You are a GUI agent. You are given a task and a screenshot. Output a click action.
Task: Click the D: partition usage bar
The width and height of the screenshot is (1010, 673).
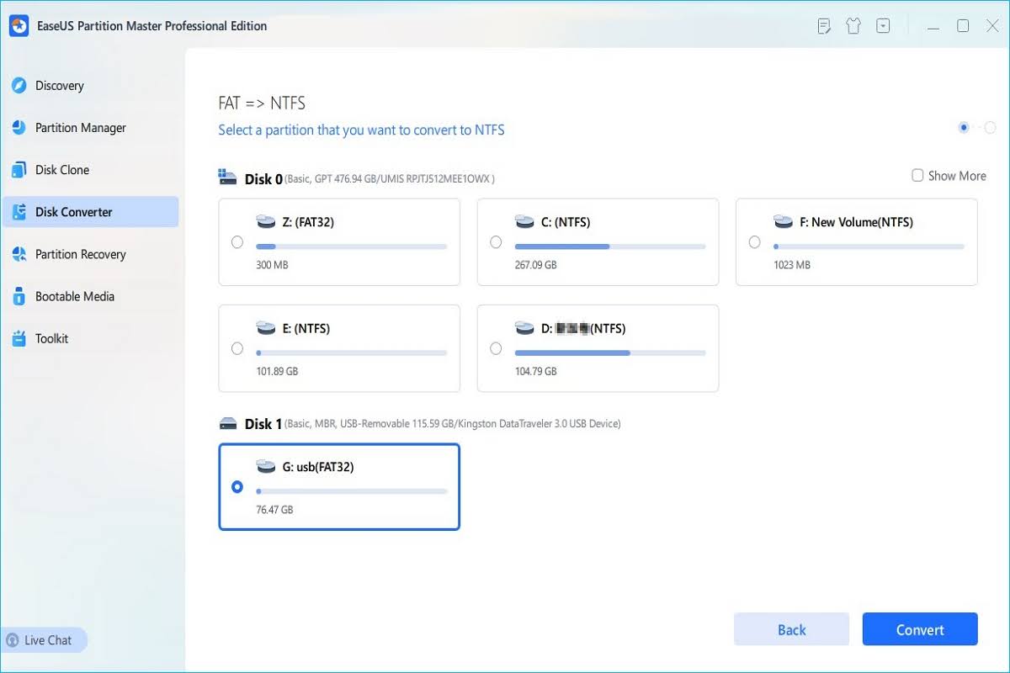coord(609,352)
